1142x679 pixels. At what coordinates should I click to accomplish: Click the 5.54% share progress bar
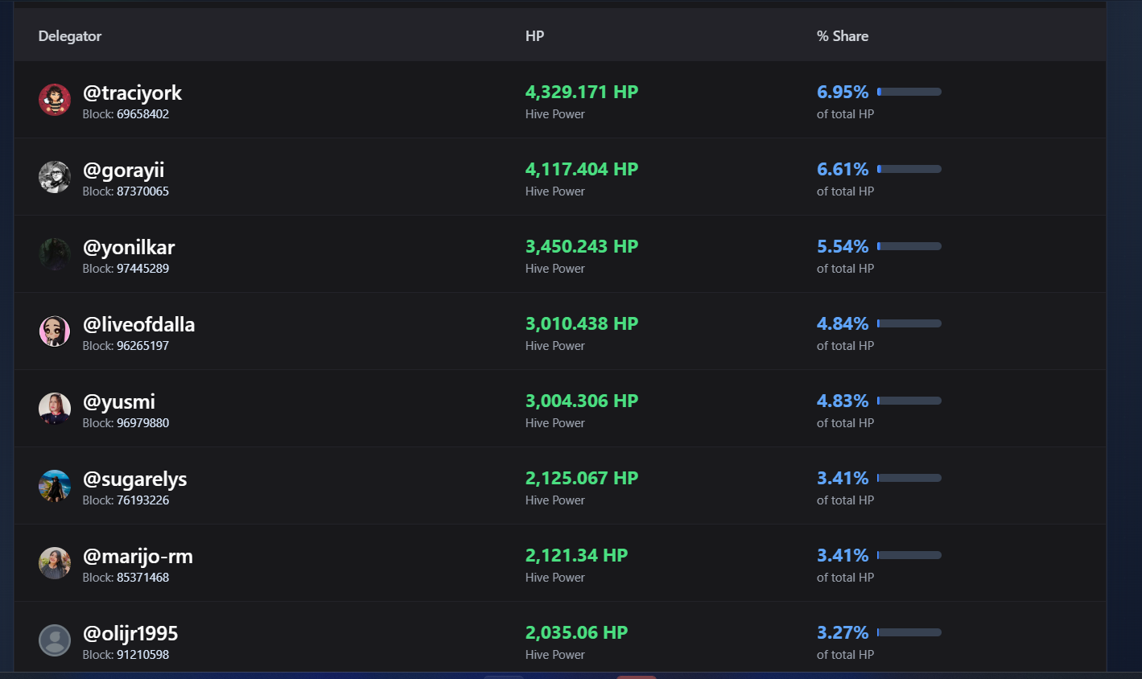coord(909,246)
